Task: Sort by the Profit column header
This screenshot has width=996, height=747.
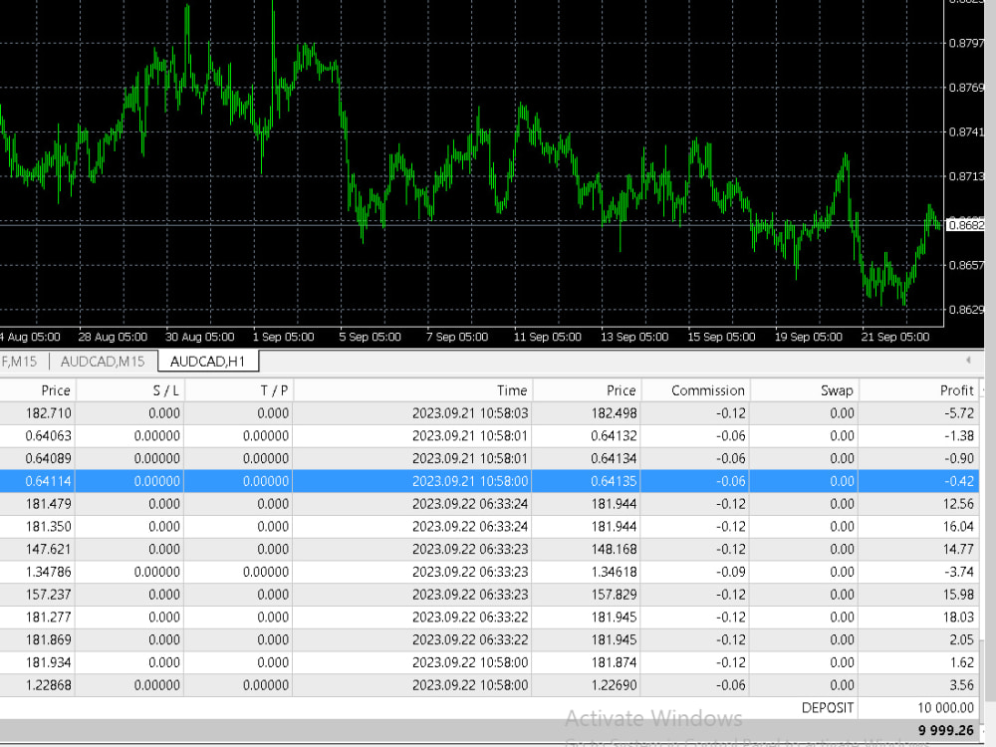Action: coord(919,390)
